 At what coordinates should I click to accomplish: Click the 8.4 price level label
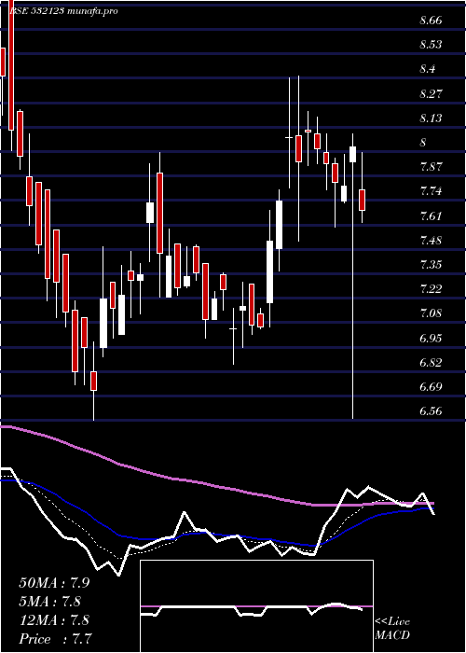(428, 69)
